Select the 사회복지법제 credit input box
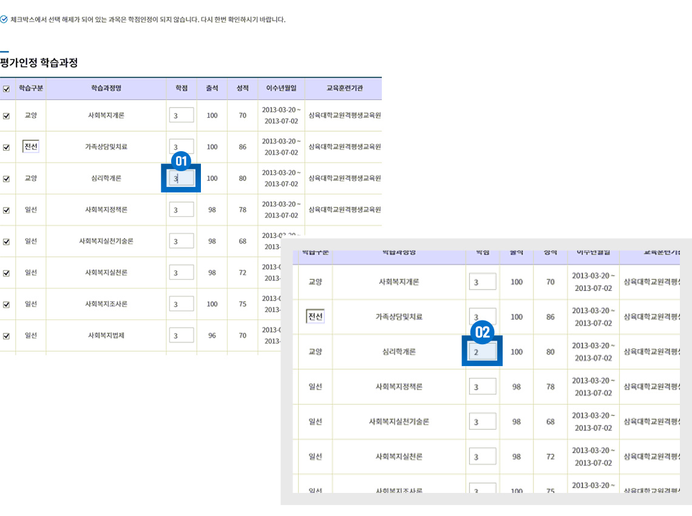692x516 pixels. tap(181, 336)
